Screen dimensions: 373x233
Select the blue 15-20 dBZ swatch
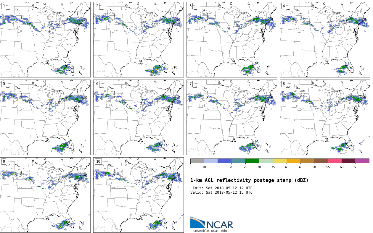point(224,161)
